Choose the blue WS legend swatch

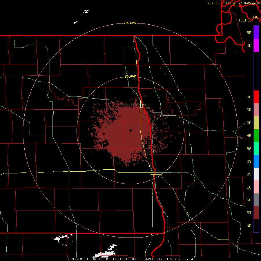coord(256,161)
